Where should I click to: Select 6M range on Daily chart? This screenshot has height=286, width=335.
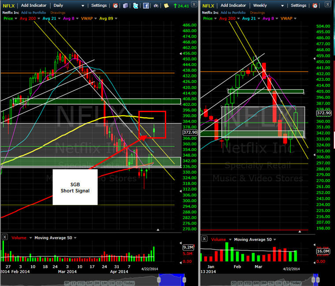click(x=89, y=283)
